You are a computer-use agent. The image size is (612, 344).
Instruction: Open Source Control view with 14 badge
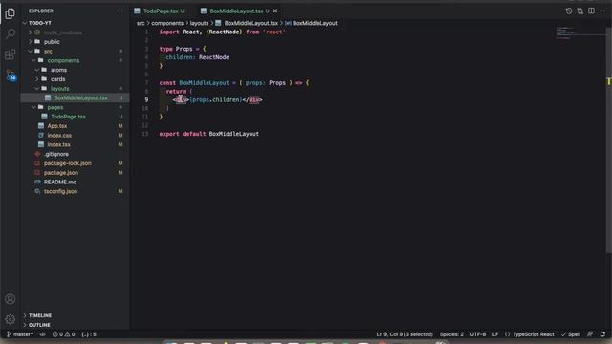coord(11,75)
